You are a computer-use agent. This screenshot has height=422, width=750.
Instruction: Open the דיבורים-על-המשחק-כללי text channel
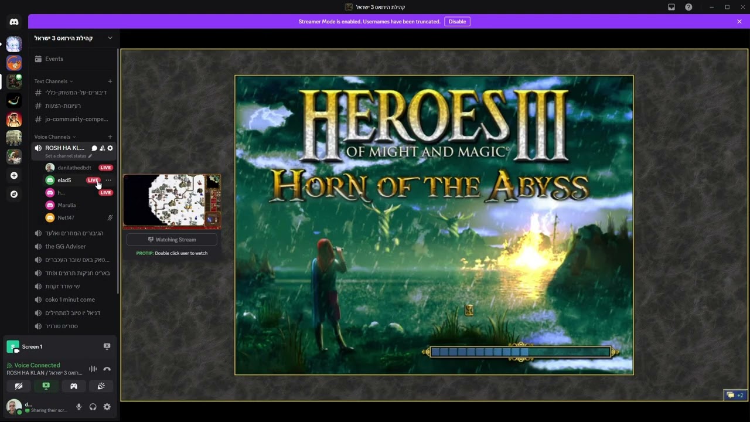click(74, 92)
